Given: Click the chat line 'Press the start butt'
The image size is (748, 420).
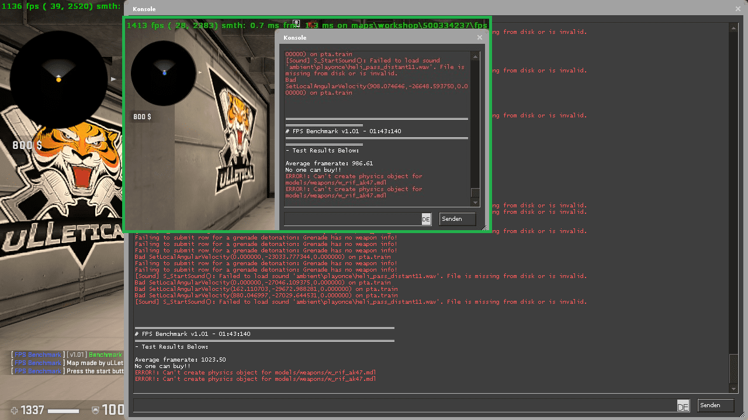Looking at the screenshot, I should tap(67, 372).
